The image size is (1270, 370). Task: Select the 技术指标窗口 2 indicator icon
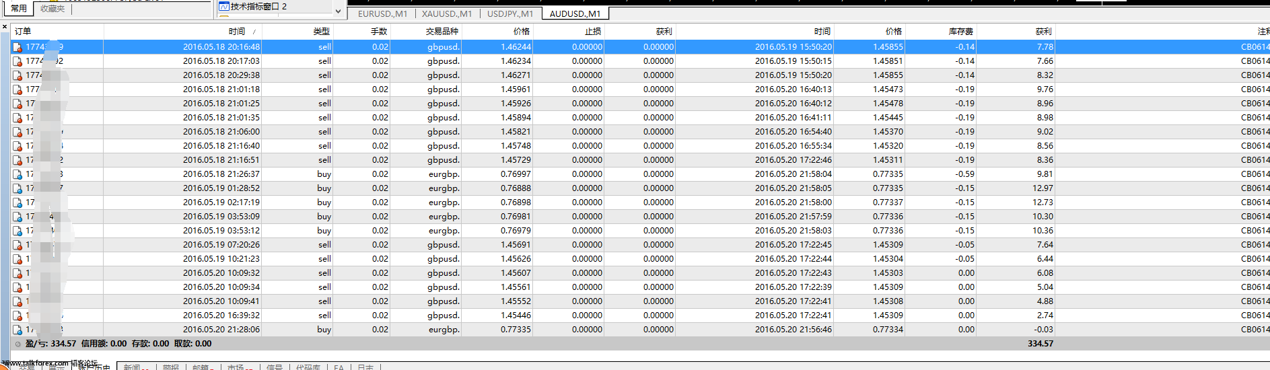(224, 6)
